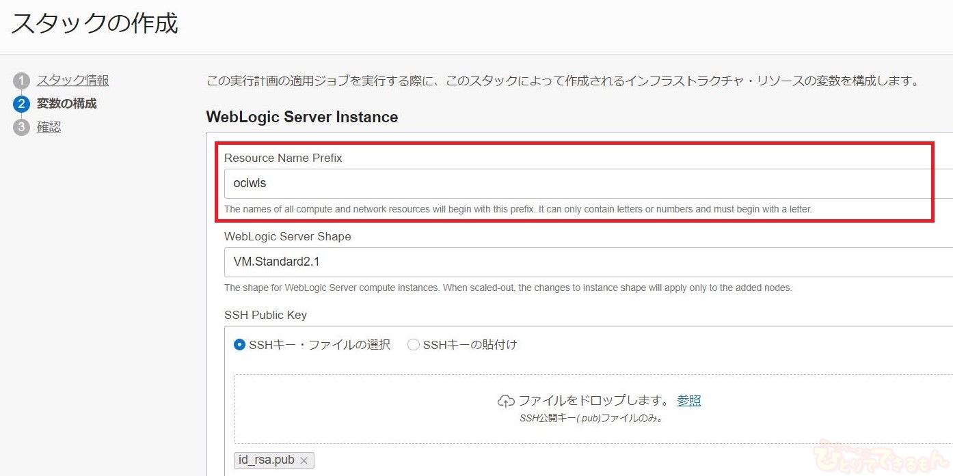Open the WebLogic Server Shape dropdown

coord(588,262)
